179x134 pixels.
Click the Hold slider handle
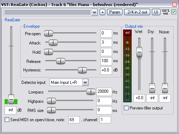(48, 52)
